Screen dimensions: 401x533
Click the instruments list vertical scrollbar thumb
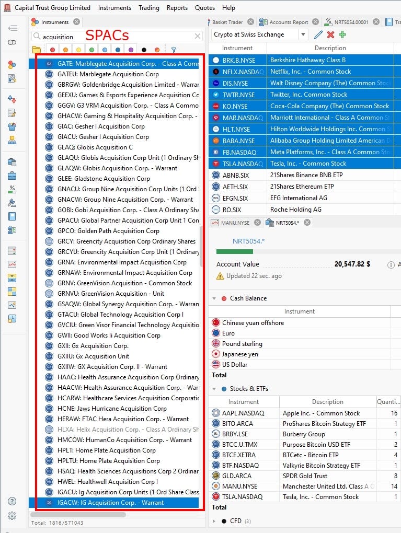click(201, 246)
